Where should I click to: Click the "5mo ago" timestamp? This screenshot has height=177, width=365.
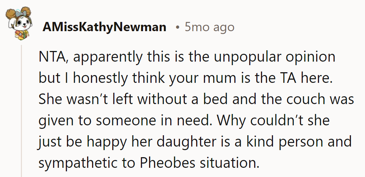[209, 27]
